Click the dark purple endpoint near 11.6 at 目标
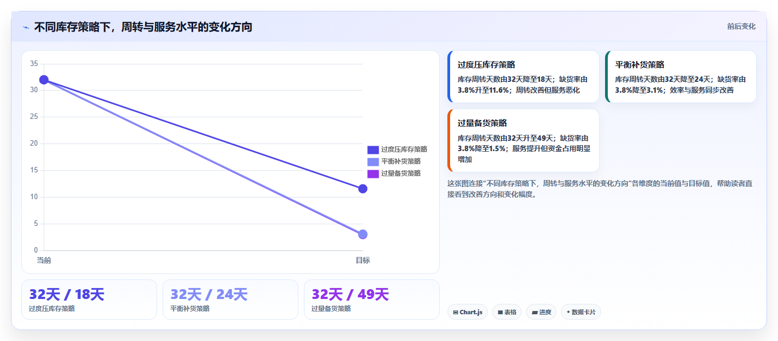This screenshot has width=778, height=341. tap(363, 189)
